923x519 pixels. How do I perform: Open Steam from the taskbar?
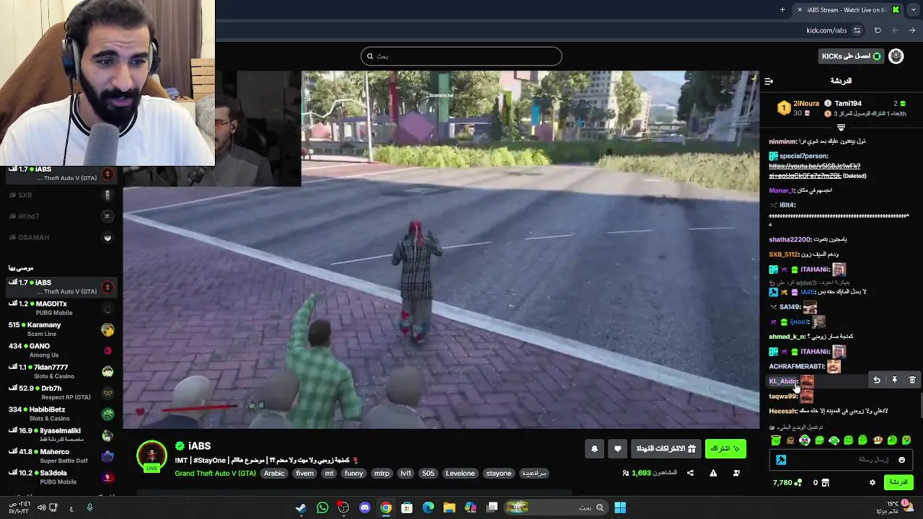301,507
